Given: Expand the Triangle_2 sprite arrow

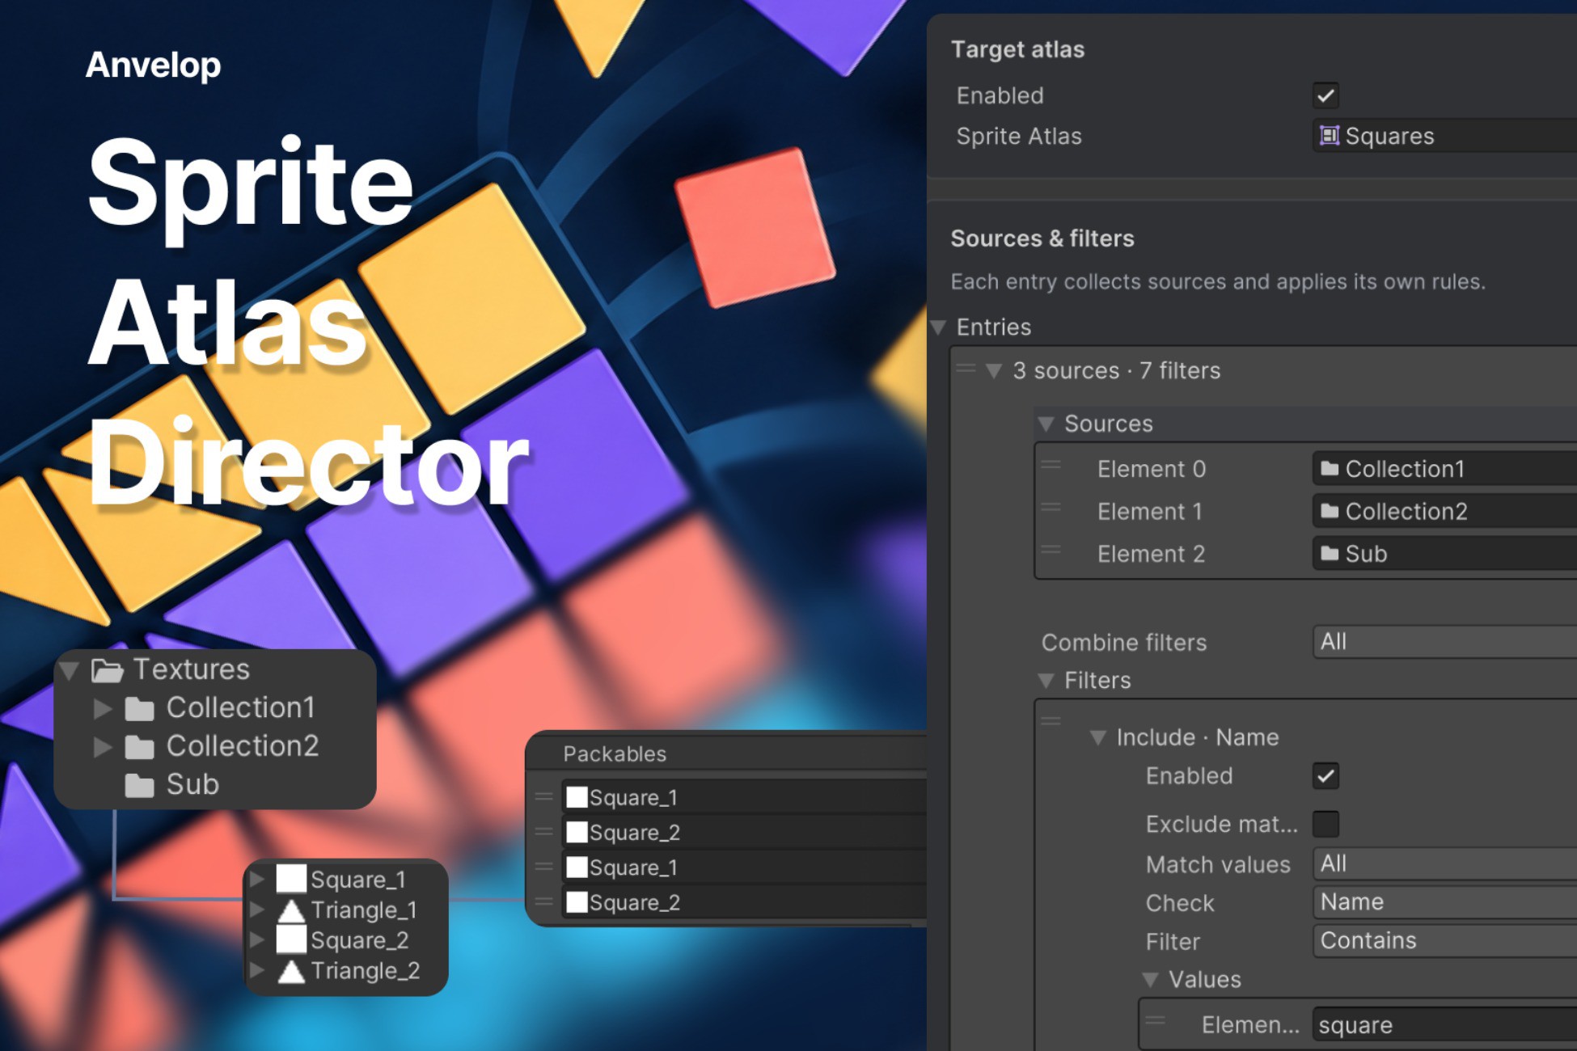Looking at the screenshot, I should tap(257, 970).
